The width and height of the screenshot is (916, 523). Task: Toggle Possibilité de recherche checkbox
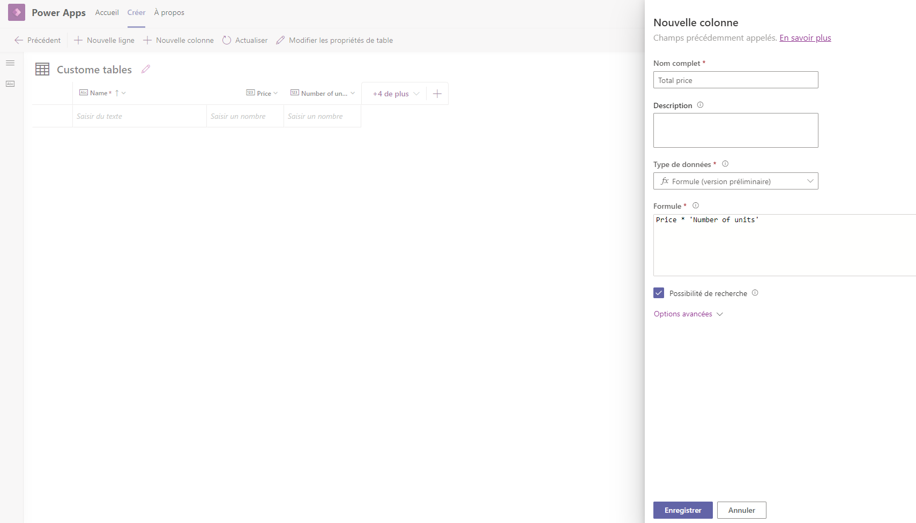tap(659, 293)
